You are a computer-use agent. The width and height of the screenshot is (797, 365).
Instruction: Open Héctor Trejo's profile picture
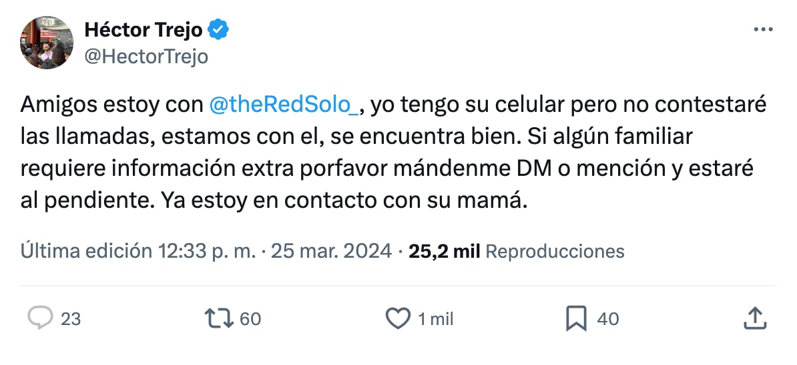click(45, 43)
